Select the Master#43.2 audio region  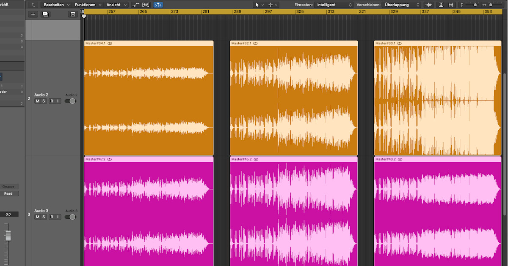(x=438, y=211)
